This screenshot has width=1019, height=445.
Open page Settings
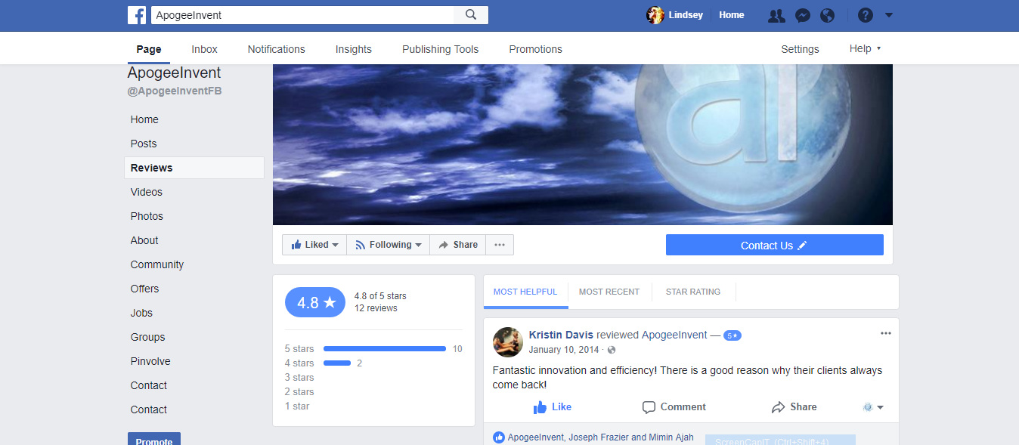[x=800, y=49]
